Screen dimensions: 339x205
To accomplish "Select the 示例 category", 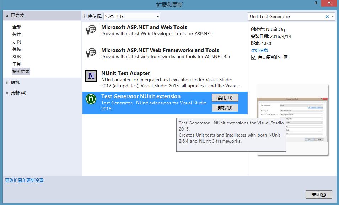I will tap(17, 41).
